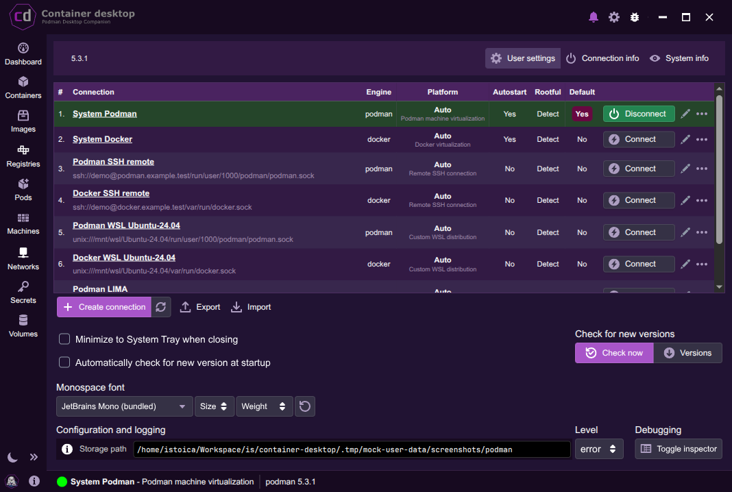Click the storage path info icon
Viewport: 732px width, 492px height.
(67, 449)
